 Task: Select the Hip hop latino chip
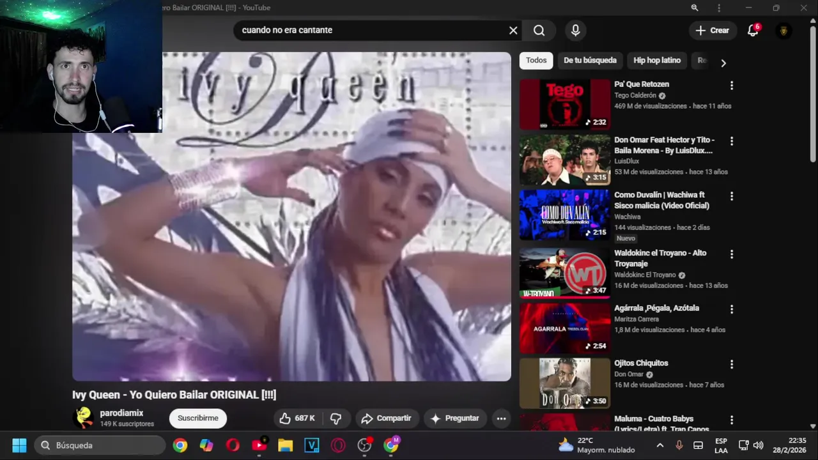(x=657, y=60)
